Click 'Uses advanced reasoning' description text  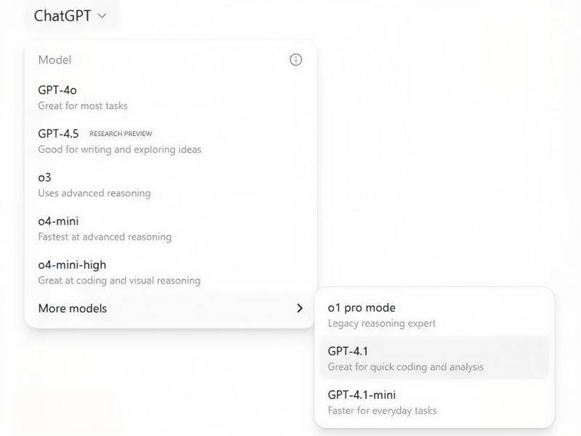click(94, 193)
